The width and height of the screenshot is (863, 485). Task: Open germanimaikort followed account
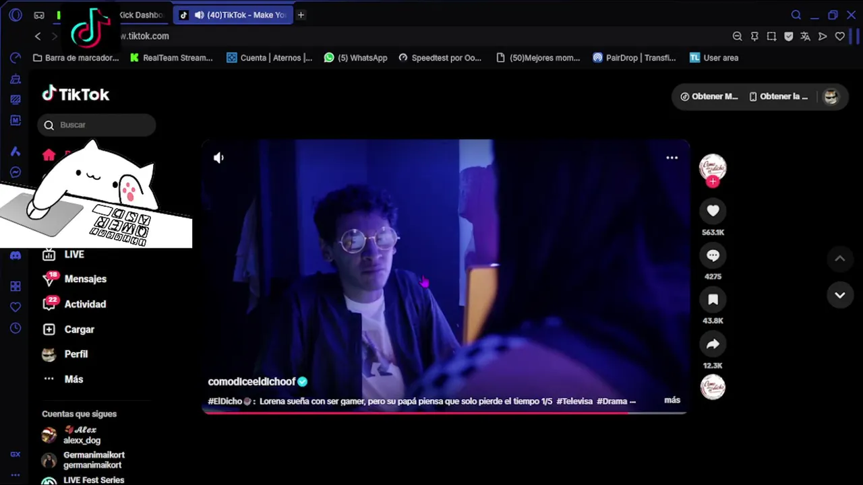pyautogui.click(x=84, y=460)
